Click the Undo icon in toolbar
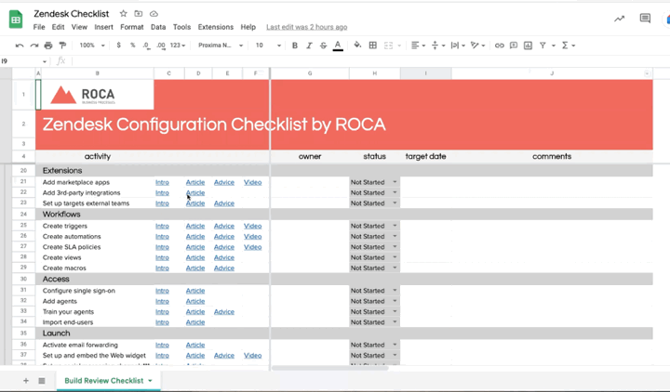The image size is (670, 392). coord(20,46)
